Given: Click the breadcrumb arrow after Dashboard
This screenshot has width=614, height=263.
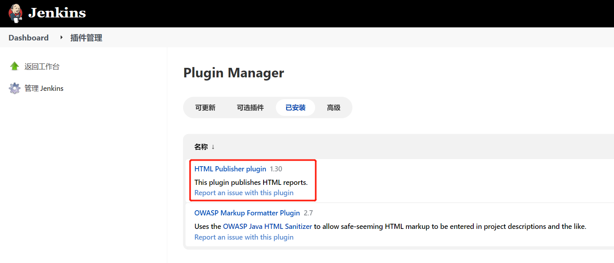Looking at the screenshot, I should (61, 37).
